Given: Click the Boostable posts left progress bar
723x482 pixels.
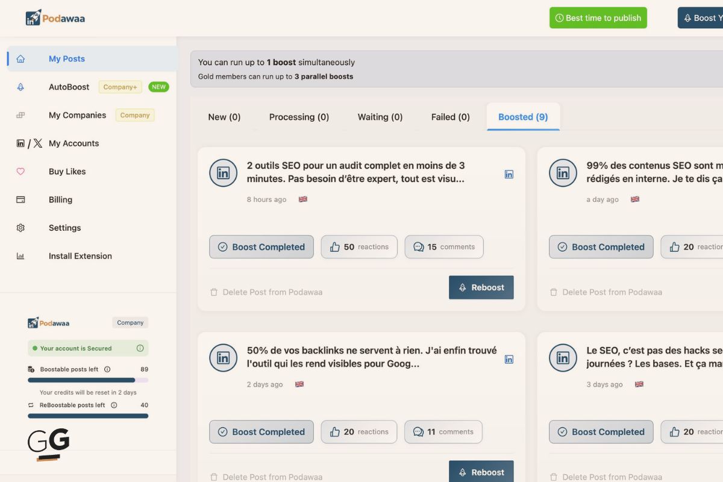Looking at the screenshot, I should tap(88, 380).
